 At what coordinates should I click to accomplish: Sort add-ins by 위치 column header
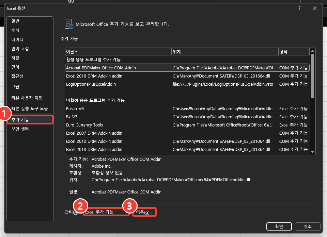[x=225, y=52]
